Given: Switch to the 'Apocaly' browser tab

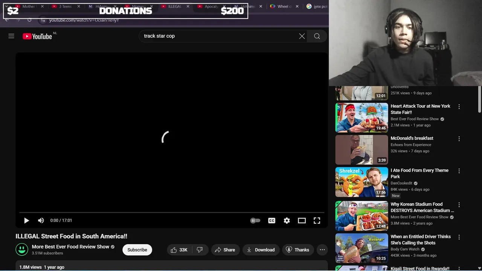Looking at the screenshot, I should coord(211,6).
